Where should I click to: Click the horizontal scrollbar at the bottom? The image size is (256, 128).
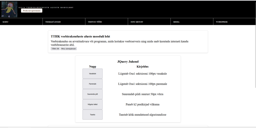coord(19,127)
